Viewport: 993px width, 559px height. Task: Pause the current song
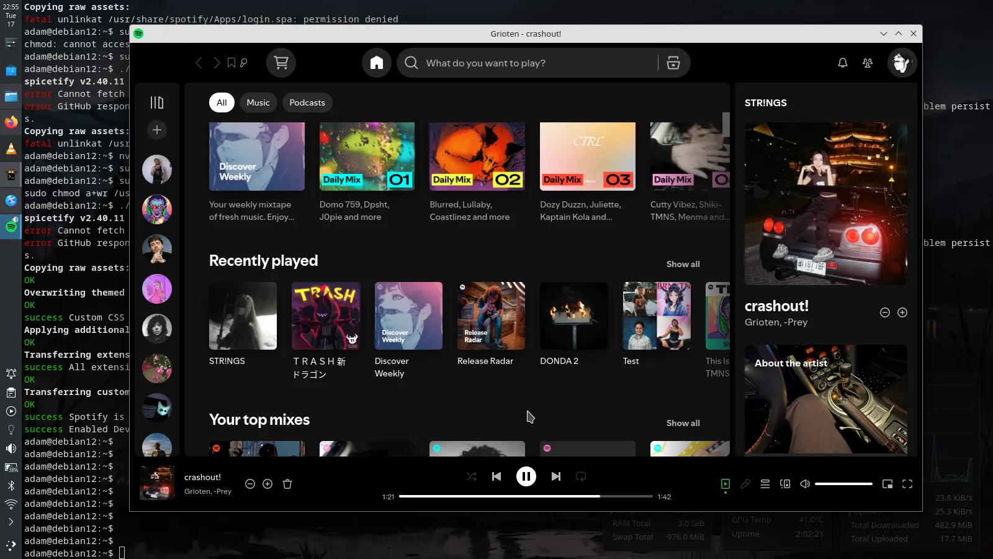526,476
